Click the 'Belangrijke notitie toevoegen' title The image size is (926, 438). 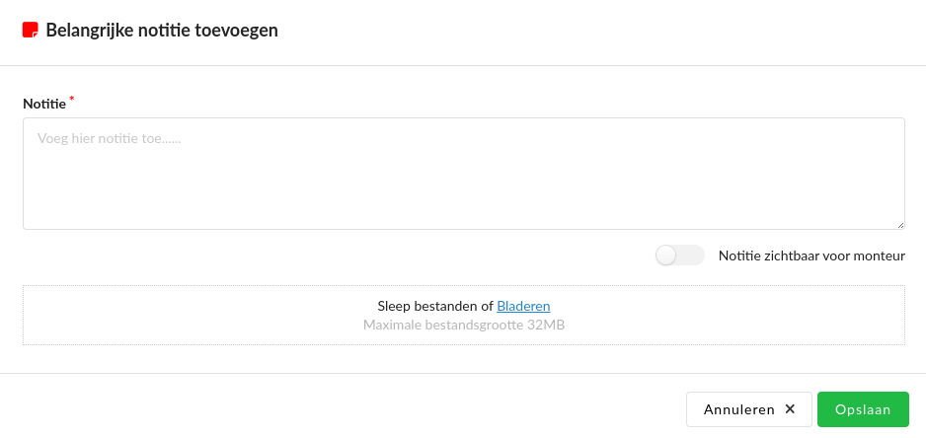click(x=162, y=31)
